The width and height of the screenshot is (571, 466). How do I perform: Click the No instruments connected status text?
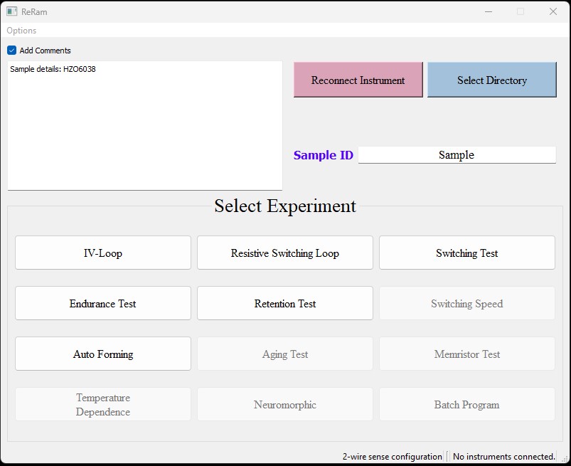point(504,457)
